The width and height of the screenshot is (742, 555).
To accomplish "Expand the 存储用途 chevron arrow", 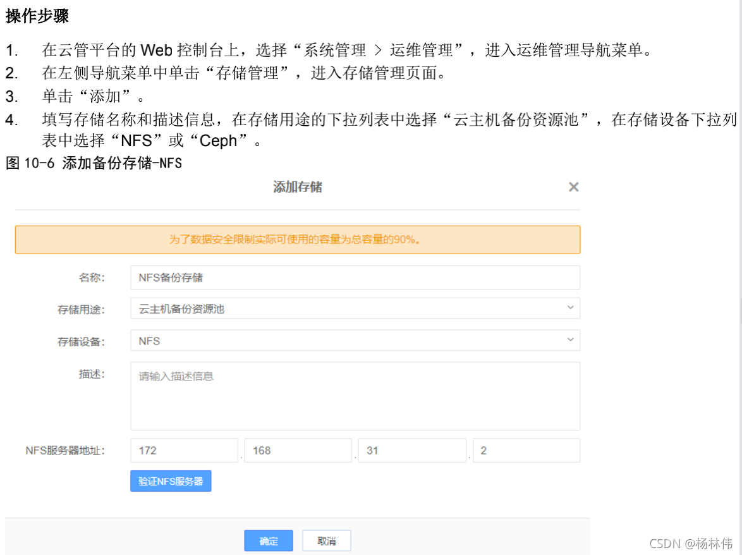I will click(x=570, y=308).
